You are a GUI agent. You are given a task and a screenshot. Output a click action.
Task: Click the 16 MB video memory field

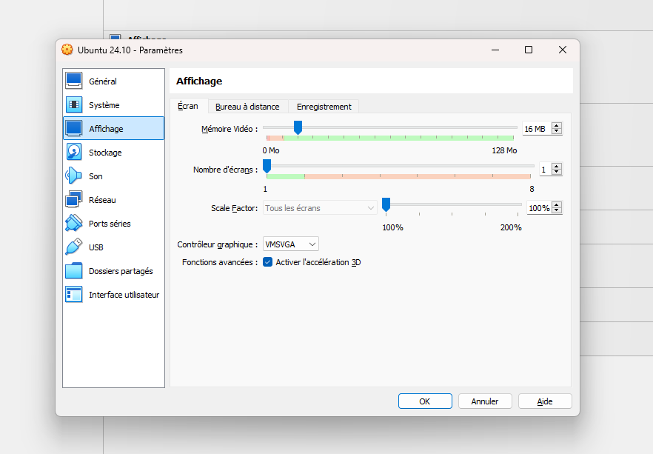(x=536, y=129)
